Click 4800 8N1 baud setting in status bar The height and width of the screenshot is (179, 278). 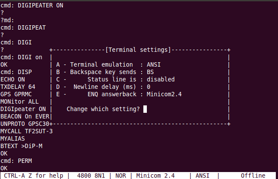(91, 176)
